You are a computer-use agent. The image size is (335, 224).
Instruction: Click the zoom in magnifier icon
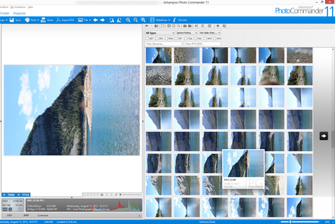(143, 20)
